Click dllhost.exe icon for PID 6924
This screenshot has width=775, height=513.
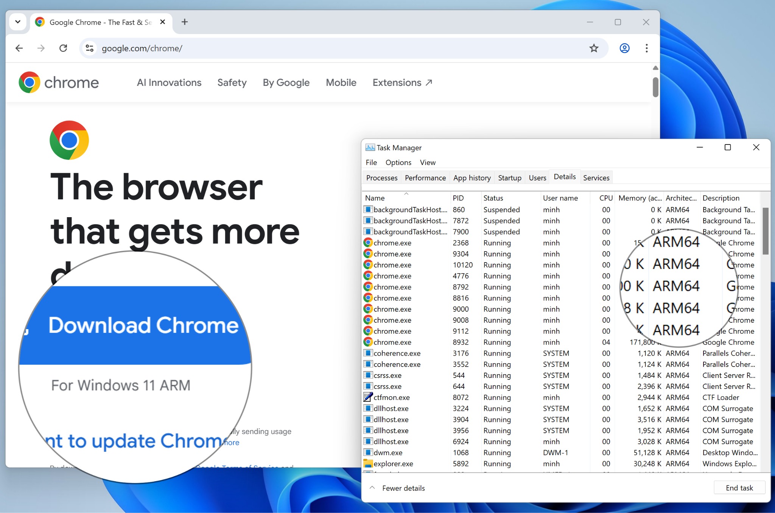click(368, 441)
